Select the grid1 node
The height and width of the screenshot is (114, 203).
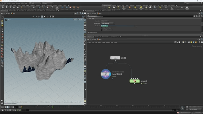click(x=115, y=58)
